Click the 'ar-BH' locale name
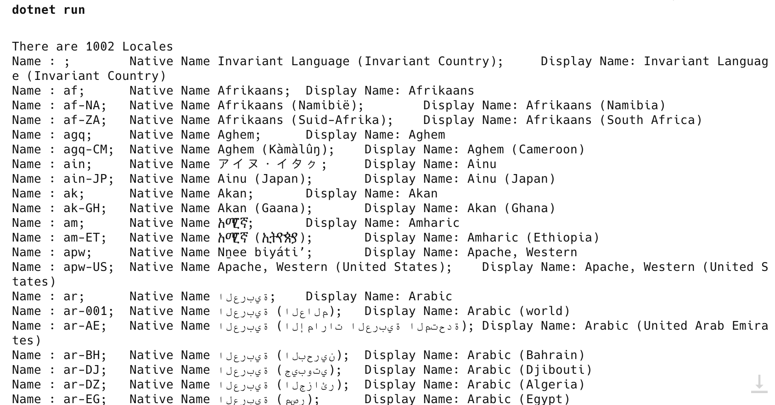Screen dimensions: 775x405 (83, 355)
